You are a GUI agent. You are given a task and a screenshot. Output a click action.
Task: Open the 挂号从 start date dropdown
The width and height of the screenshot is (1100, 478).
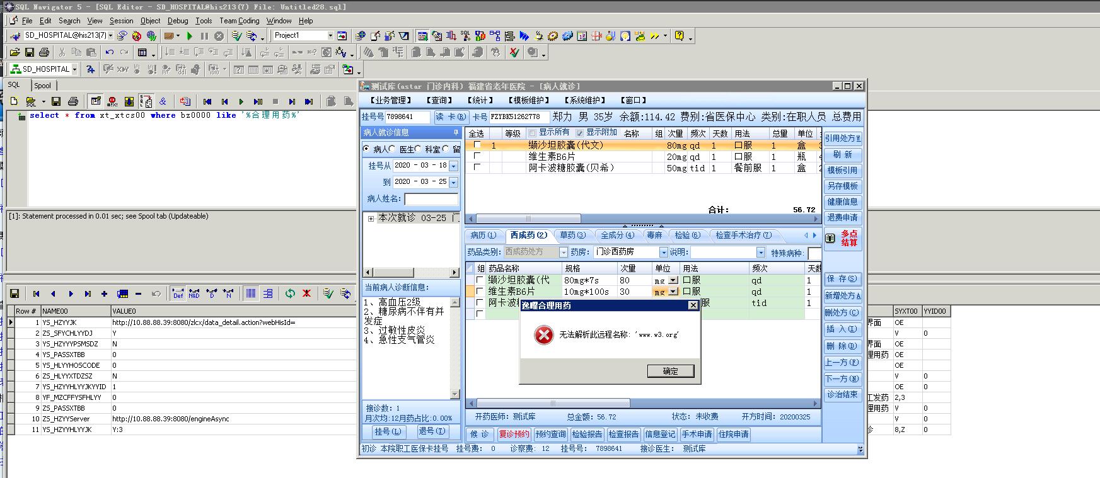tap(453, 166)
